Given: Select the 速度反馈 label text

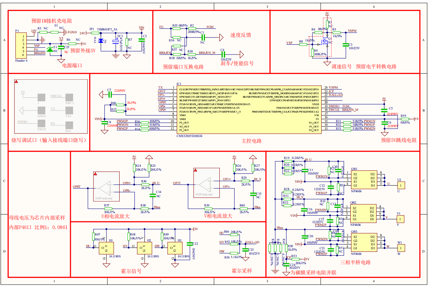Looking at the screenshot, I should tap(241, 35).
